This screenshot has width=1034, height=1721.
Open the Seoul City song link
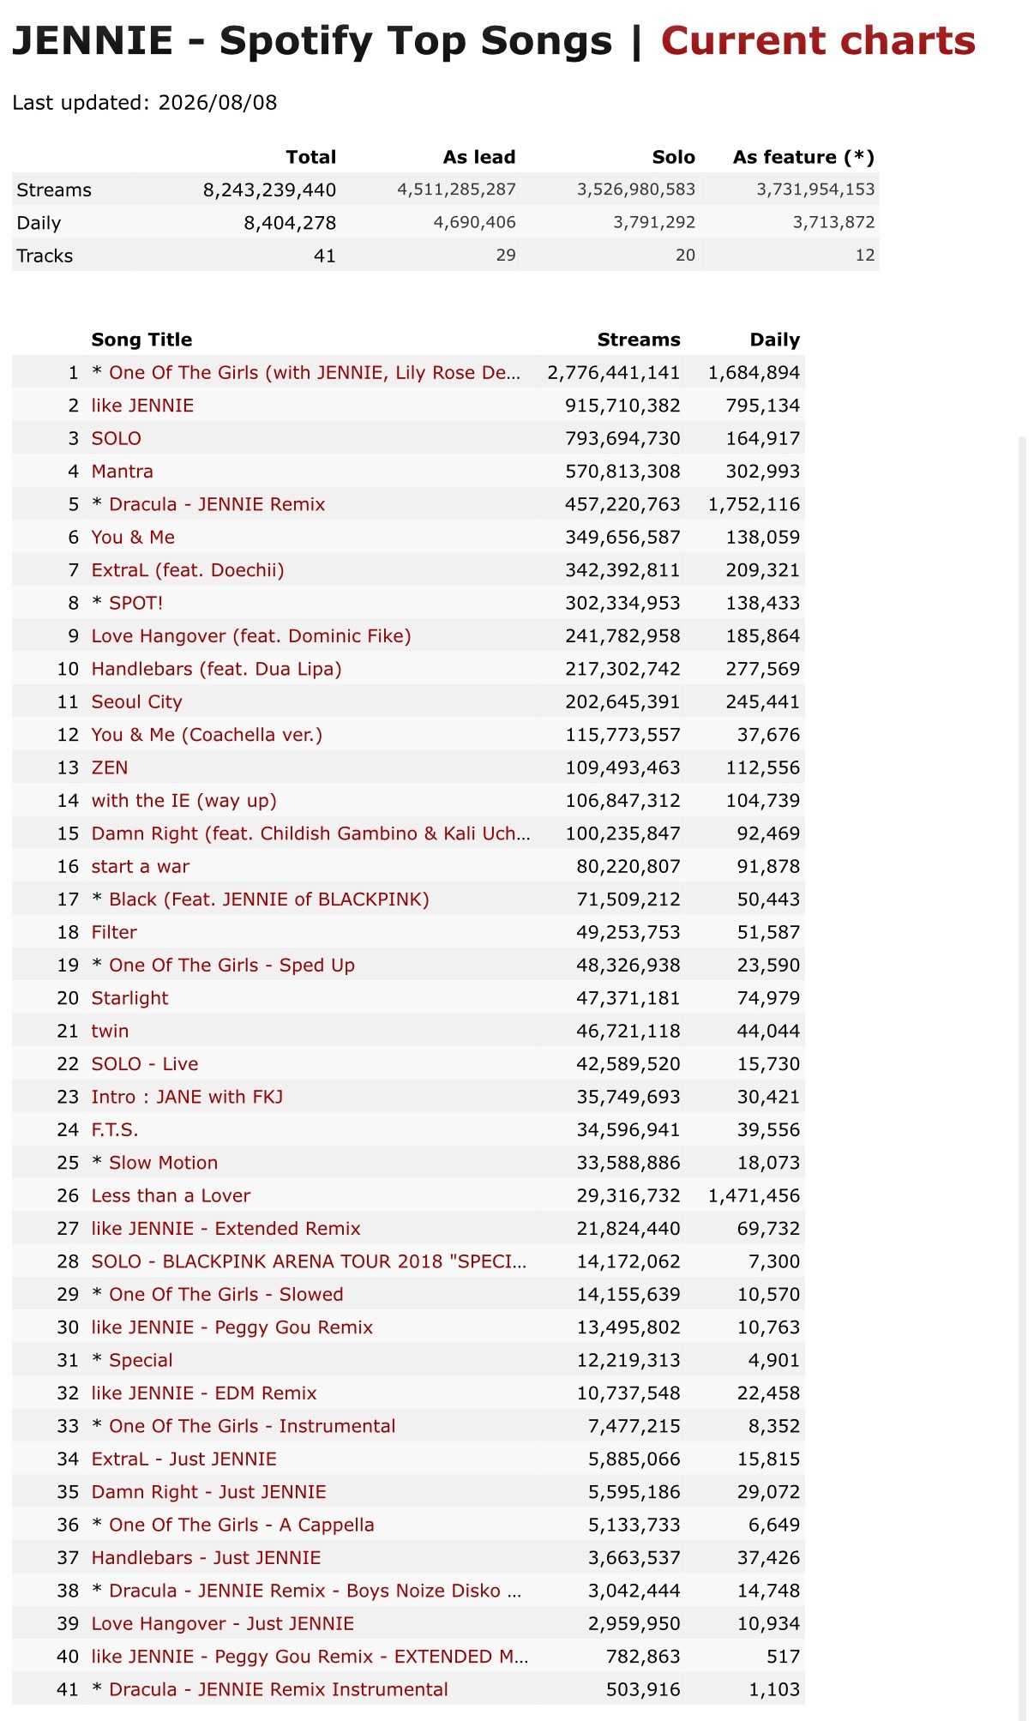[137, 702]
